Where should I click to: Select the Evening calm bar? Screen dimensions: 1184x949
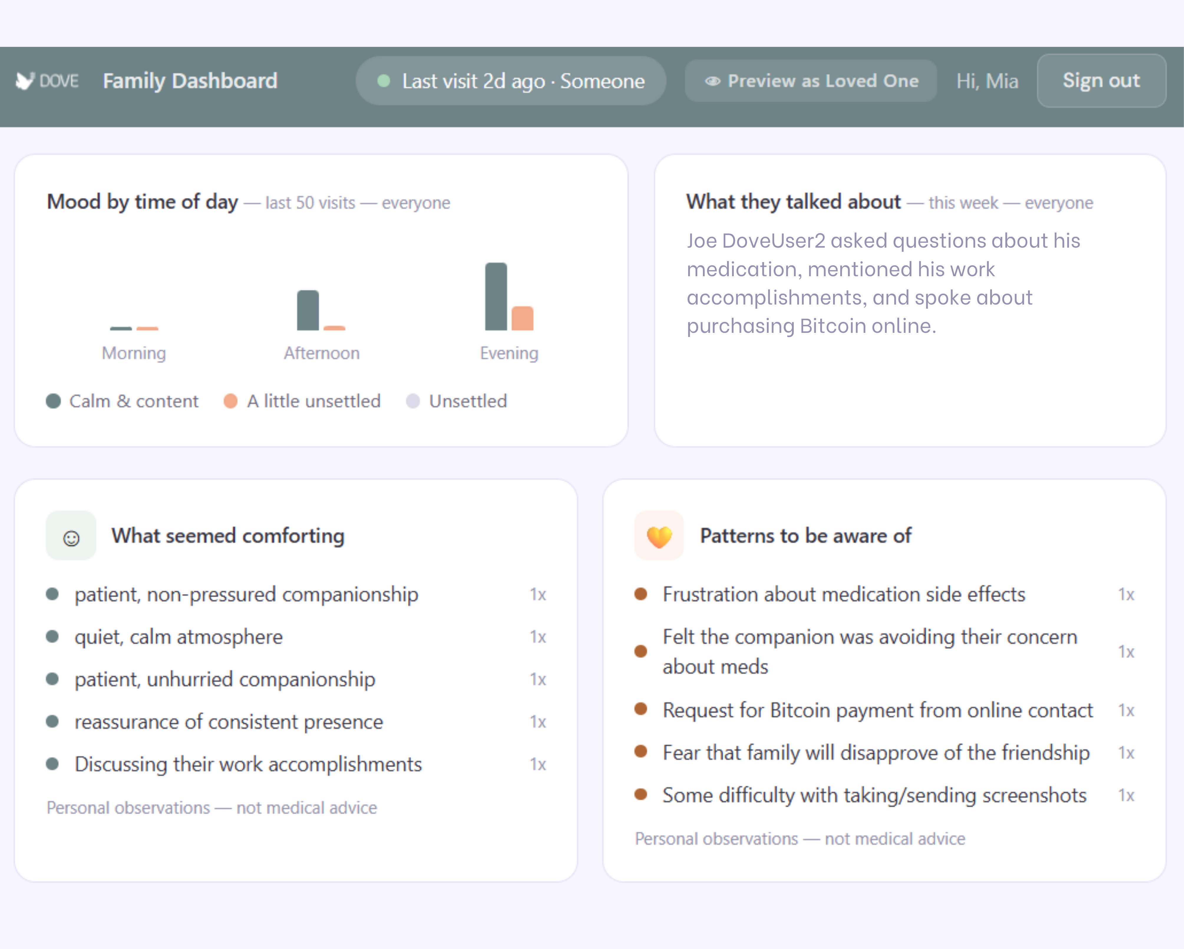496,296
